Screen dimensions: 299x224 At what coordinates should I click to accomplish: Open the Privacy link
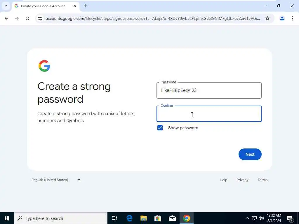click(x=242, y=180)
